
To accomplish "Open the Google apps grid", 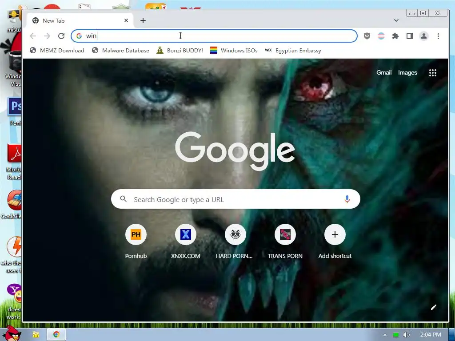I will click(433, 73).
